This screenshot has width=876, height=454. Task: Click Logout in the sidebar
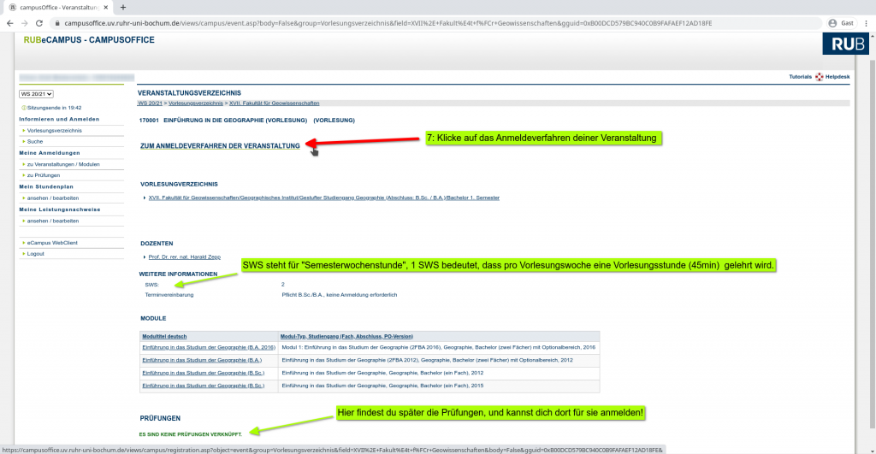(35, 253)
